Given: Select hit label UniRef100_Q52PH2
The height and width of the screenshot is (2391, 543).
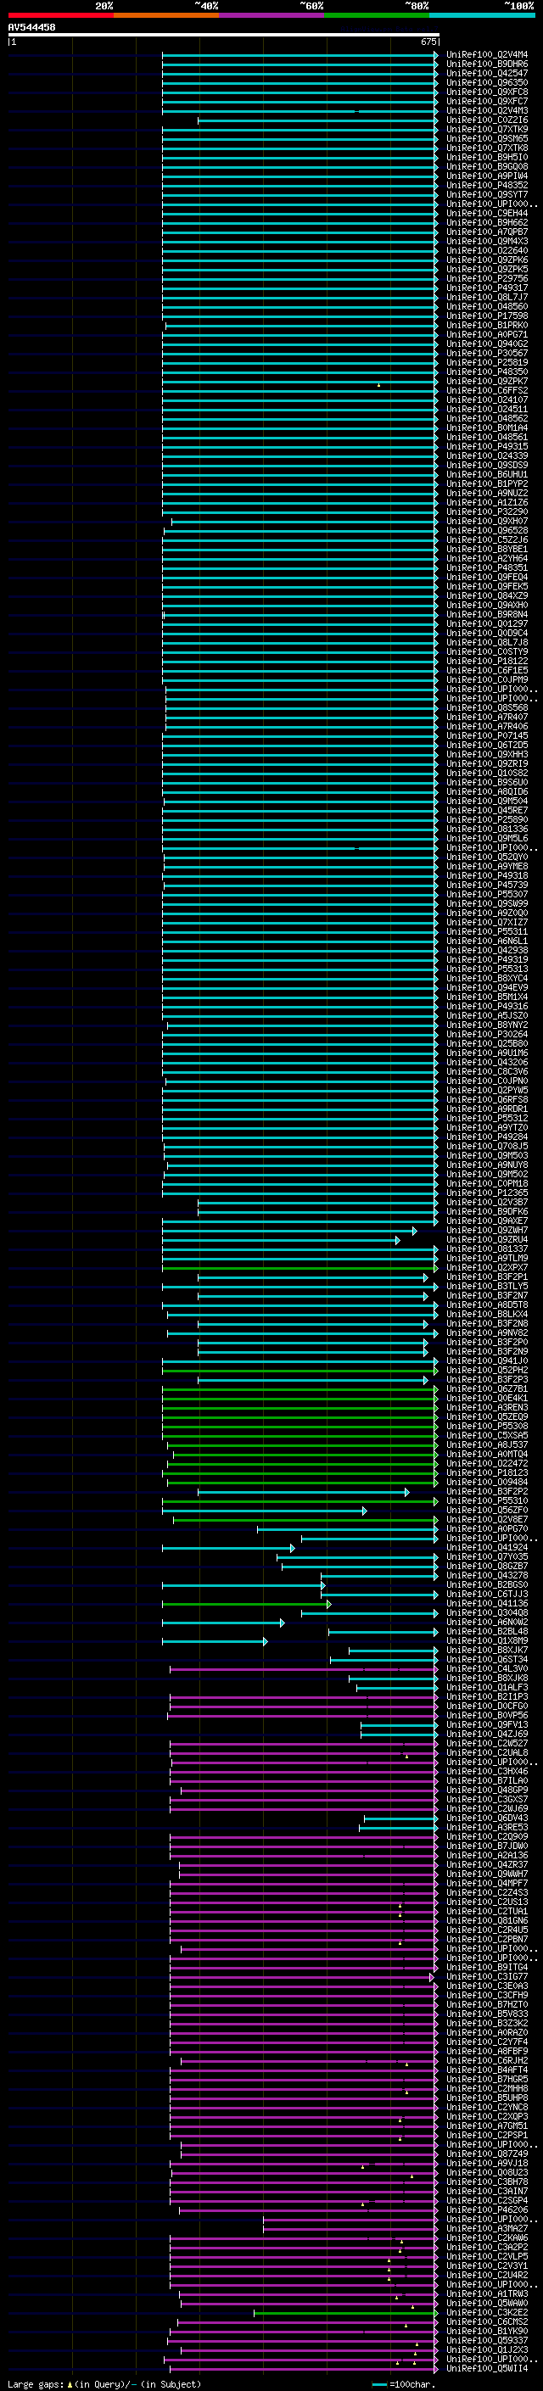Looking at the screenshot, I should pos(487,1370).
